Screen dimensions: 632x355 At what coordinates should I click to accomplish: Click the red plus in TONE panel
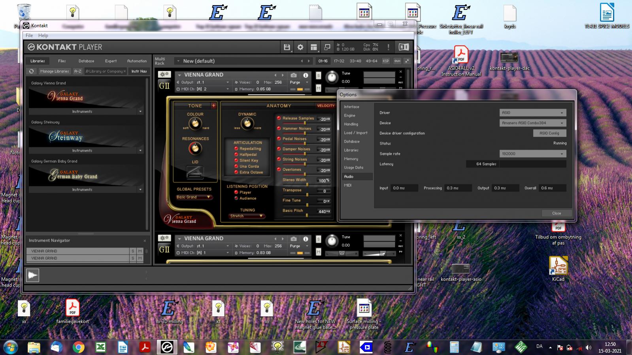[x=213, y=105]
